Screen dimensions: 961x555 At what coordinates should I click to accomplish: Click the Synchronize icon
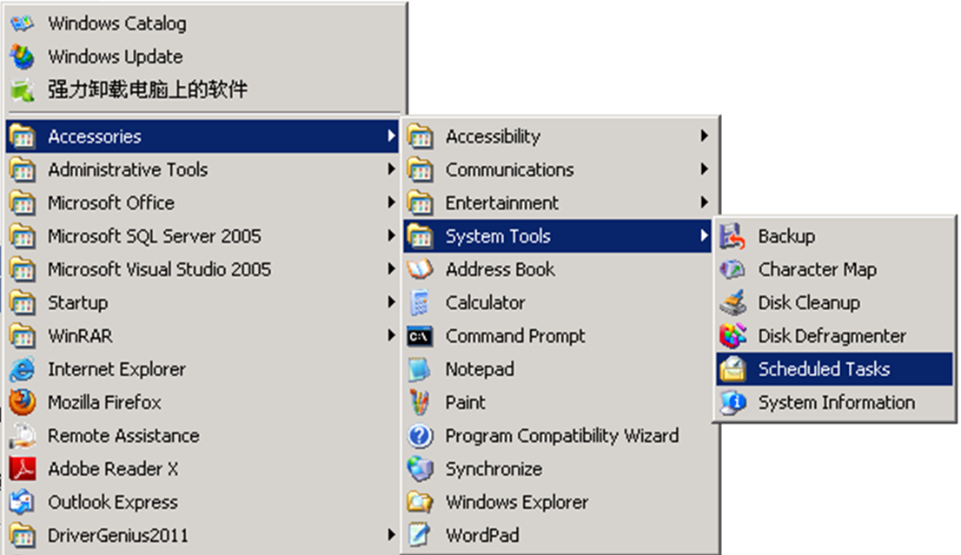tap(421, 469)
